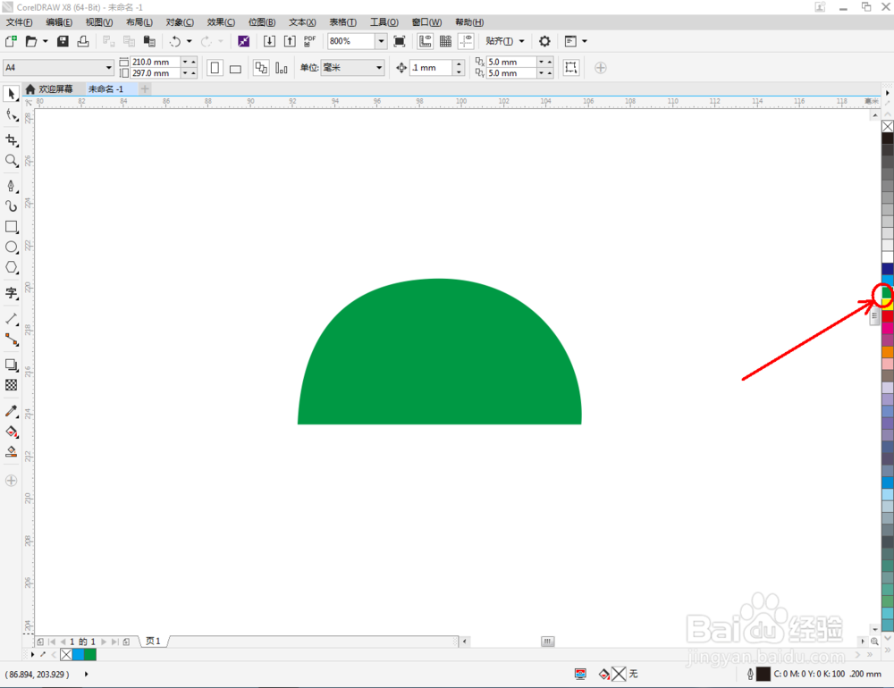Activate the Zoom magnifier tool
This screenshot has height=688, width=894.
(x=12, y=161)
